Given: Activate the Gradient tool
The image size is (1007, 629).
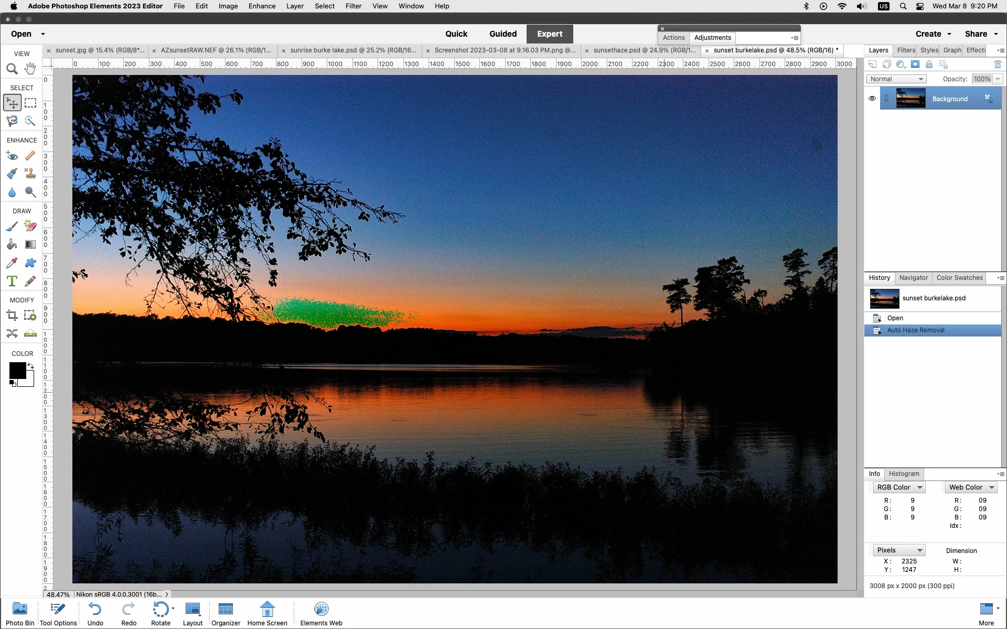Looking at the screenshot, I should [x=30, y=244].
